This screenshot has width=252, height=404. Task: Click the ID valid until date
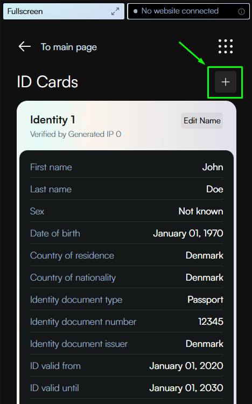tap(186, 388)
